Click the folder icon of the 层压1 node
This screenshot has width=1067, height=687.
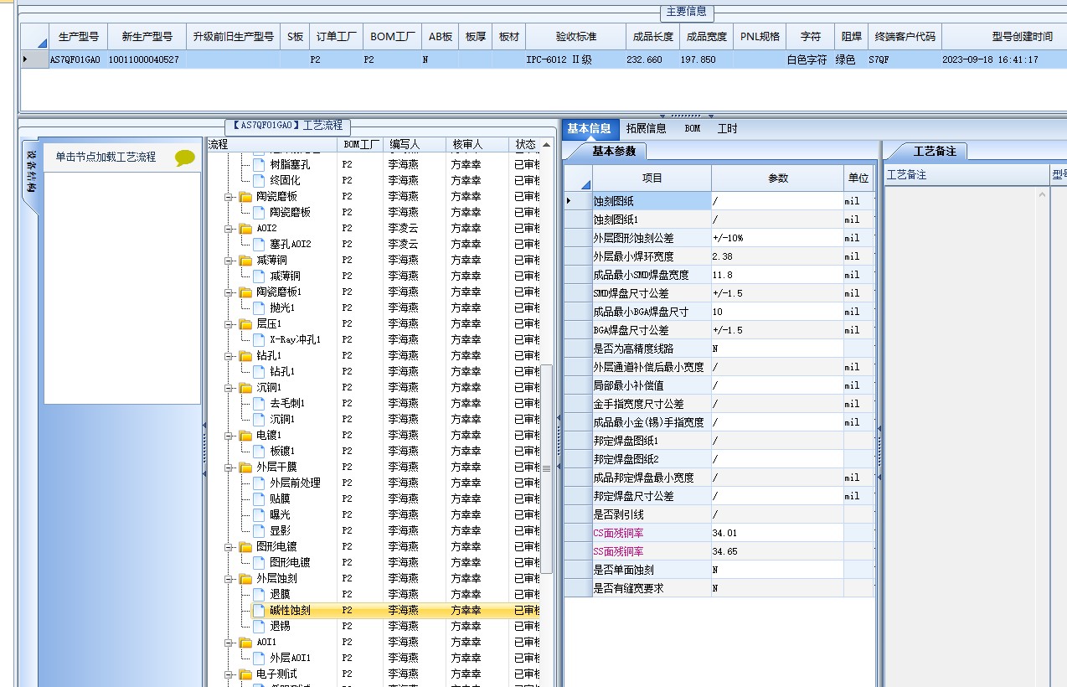[245, 323]
